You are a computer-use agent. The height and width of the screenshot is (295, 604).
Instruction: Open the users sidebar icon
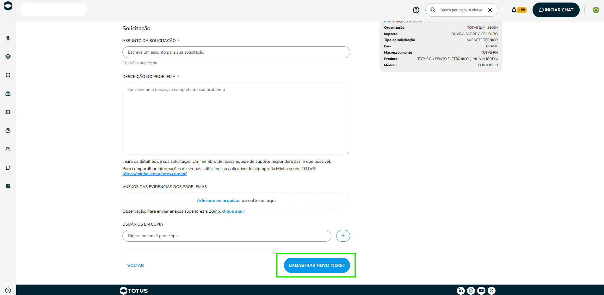pyautogui.click(x=8, y=149)
